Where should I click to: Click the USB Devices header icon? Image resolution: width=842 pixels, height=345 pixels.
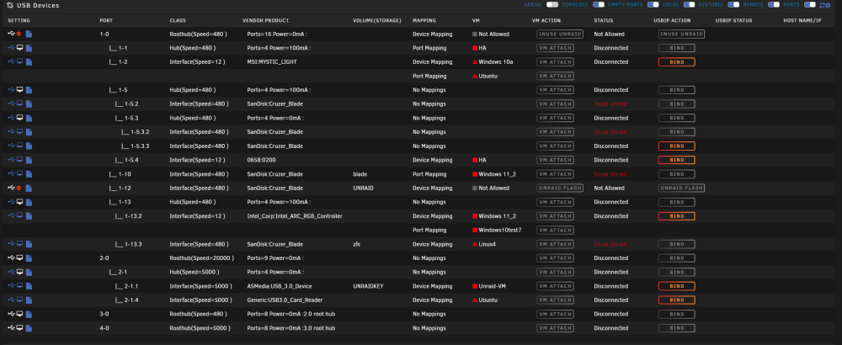pos(9,5)
